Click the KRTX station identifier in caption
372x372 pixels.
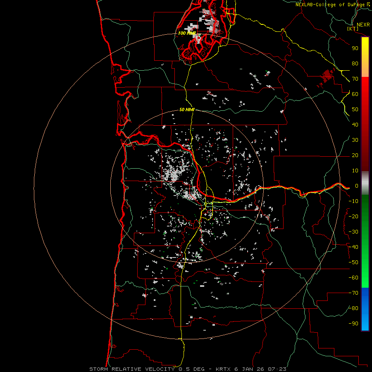[223, 369]
